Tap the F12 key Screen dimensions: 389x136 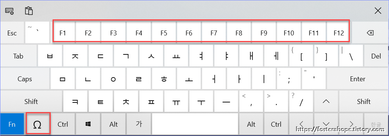[x=339, y=33]
